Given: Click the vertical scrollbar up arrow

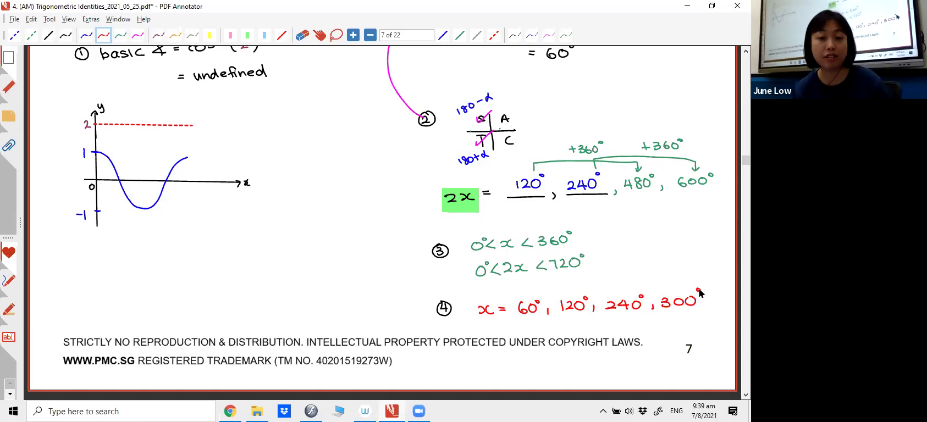Looking at the screenshot, I should tap(746, 51).
